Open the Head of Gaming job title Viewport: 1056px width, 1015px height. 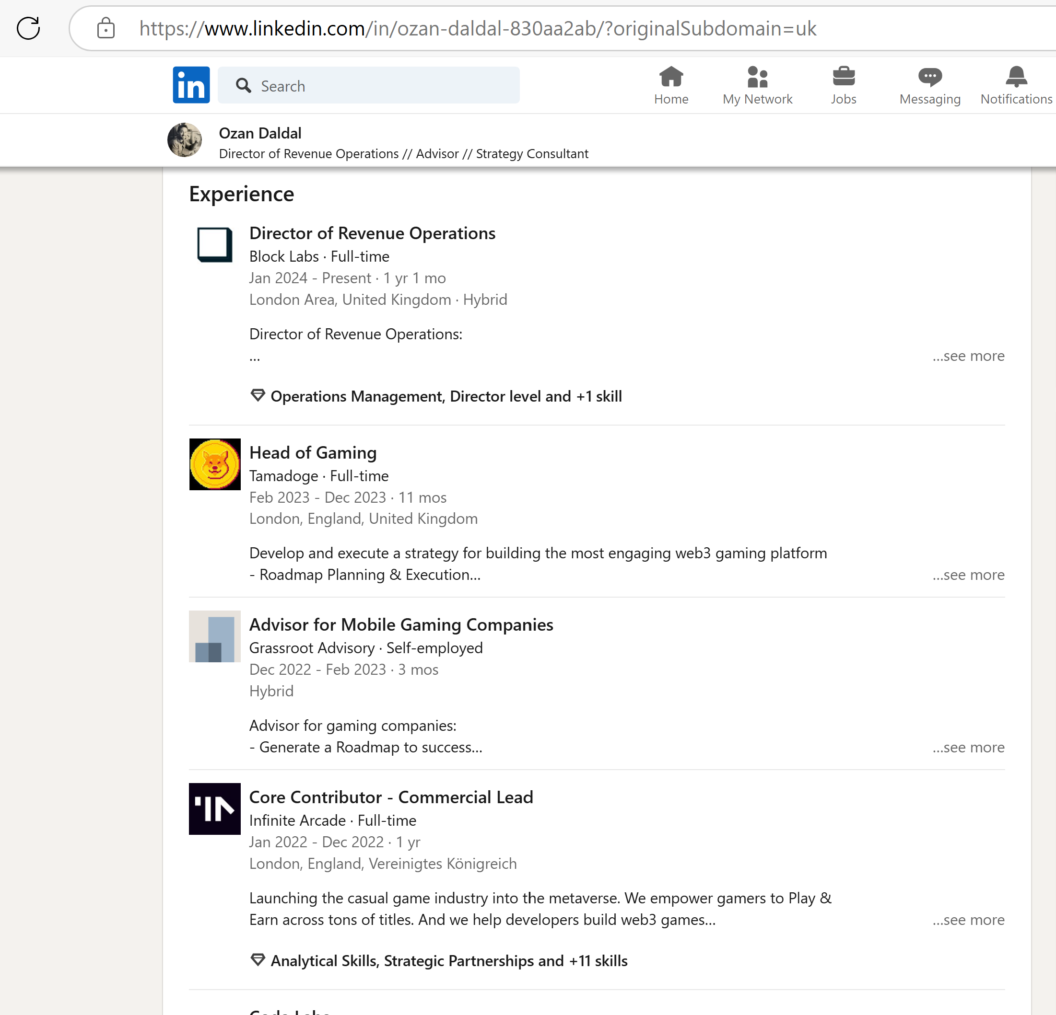[313, 453]
